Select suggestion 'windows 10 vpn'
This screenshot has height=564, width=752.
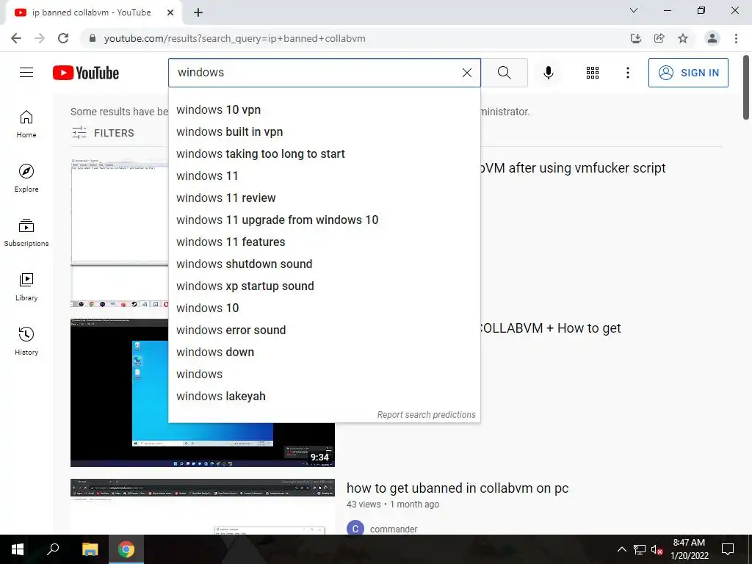pyautogui.click(x=324, y=110)
